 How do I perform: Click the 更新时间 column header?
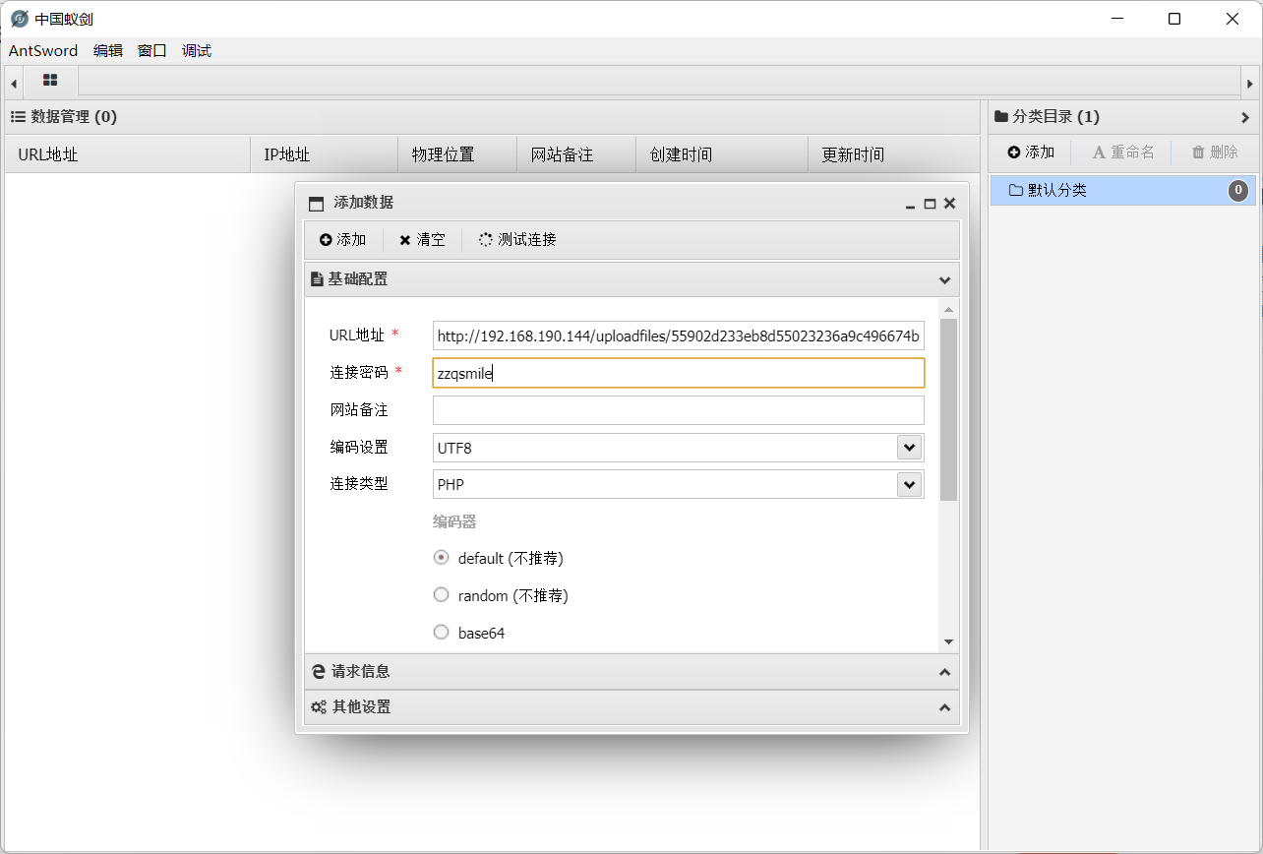pos(893,154)
